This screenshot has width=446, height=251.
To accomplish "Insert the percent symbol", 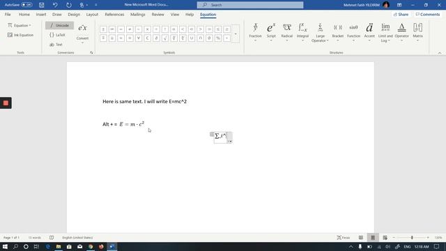I will [x=218, y=38].
